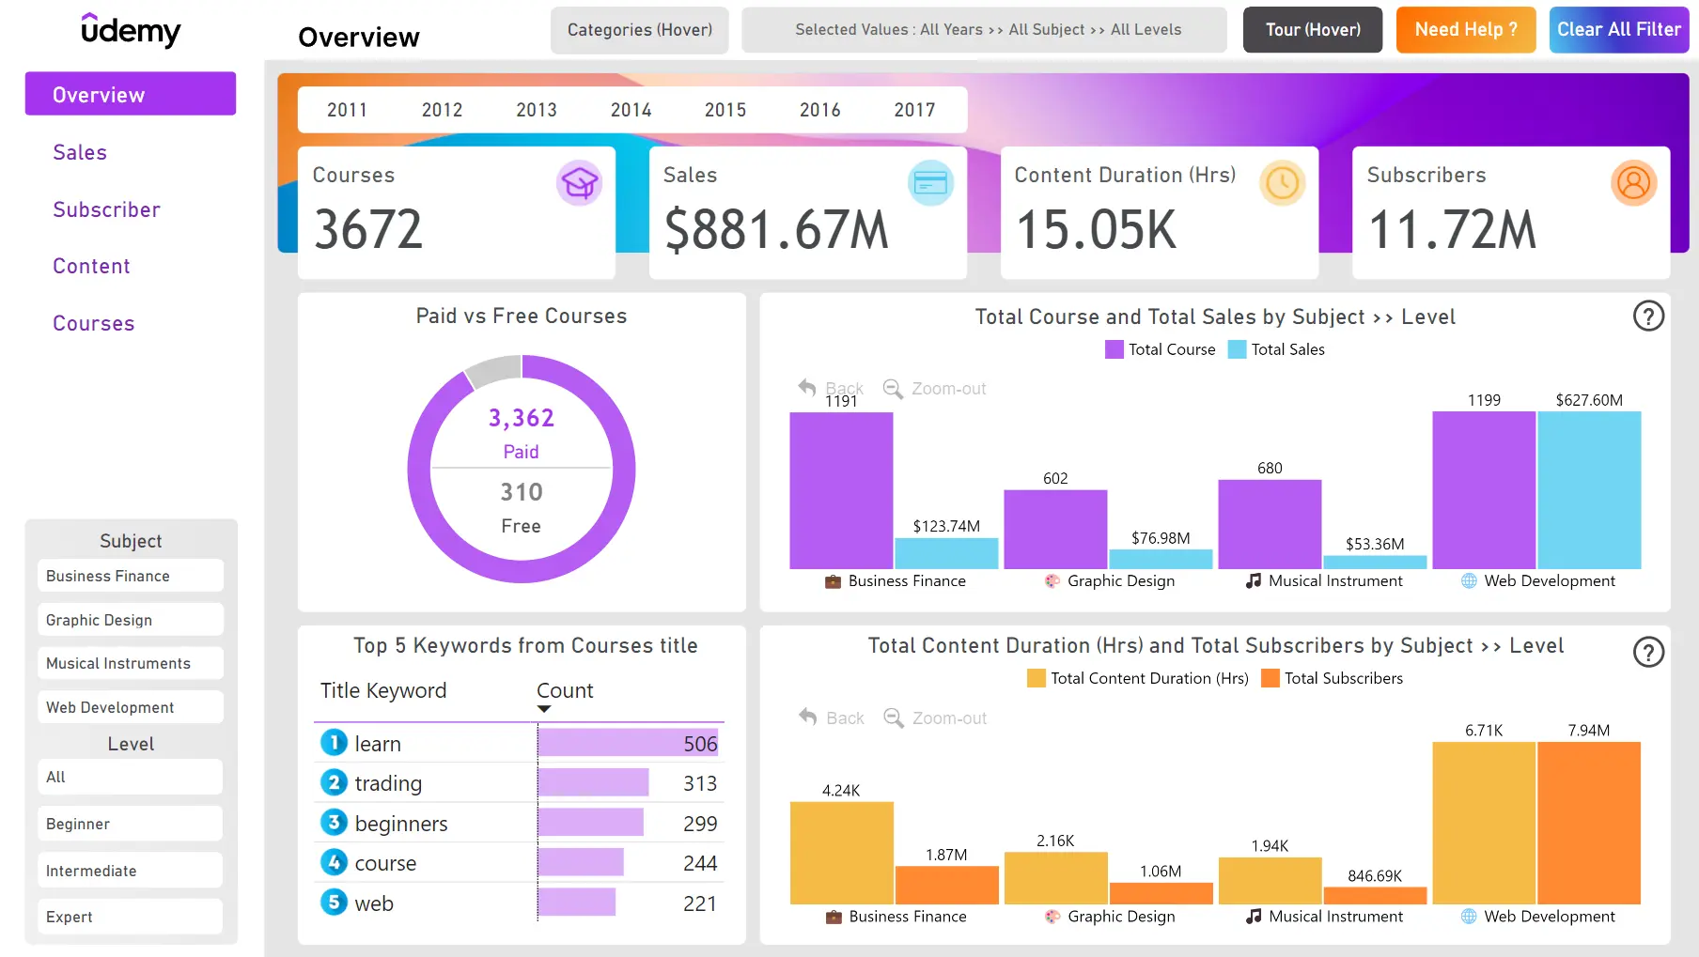Toggle the Expert level filter
Screen dimensions: 1699x957
130,917
